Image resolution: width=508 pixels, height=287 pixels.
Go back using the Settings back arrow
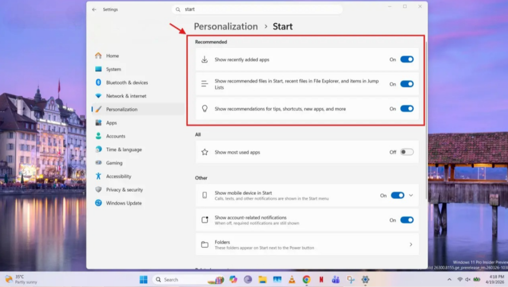[94, 9]
